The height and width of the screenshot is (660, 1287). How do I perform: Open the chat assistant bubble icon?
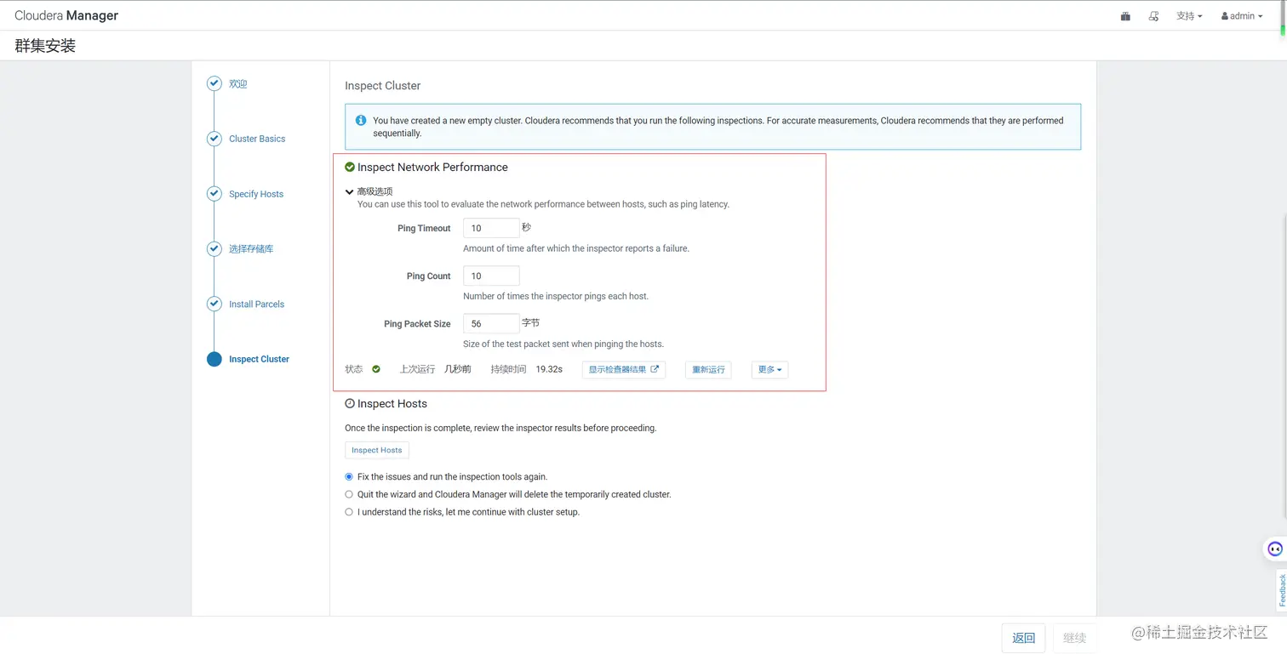coord(1274,549)
